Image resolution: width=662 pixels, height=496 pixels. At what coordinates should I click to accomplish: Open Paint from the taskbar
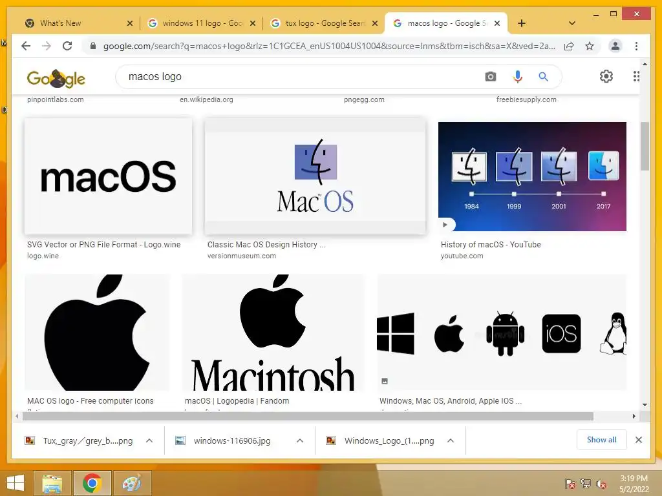pyautogui.click(x=132, y=483)
